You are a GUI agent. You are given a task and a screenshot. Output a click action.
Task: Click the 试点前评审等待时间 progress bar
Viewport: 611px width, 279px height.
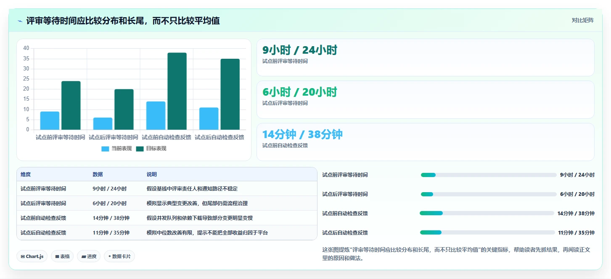coord(489,175)
